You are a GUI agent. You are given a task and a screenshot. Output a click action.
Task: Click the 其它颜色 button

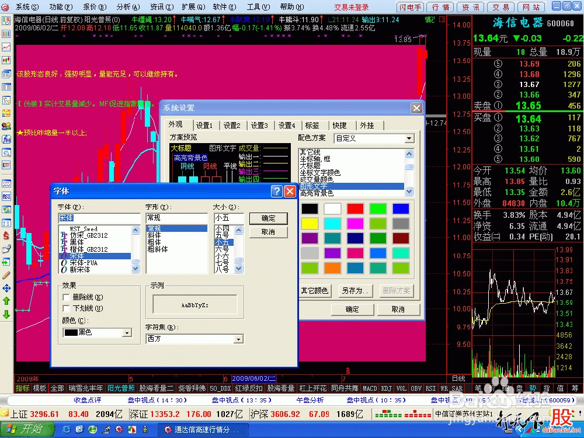click(314, 290)
